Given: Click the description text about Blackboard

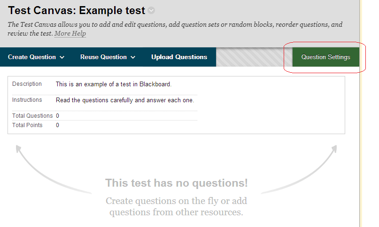Looking at the screenshot, I should [x=114, y=84].
